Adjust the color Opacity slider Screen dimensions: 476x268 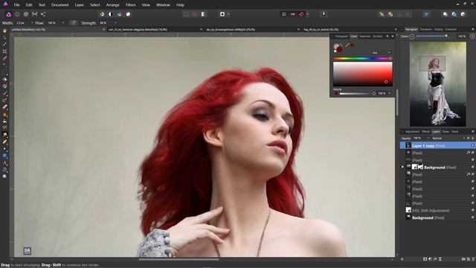pos(357,93)
